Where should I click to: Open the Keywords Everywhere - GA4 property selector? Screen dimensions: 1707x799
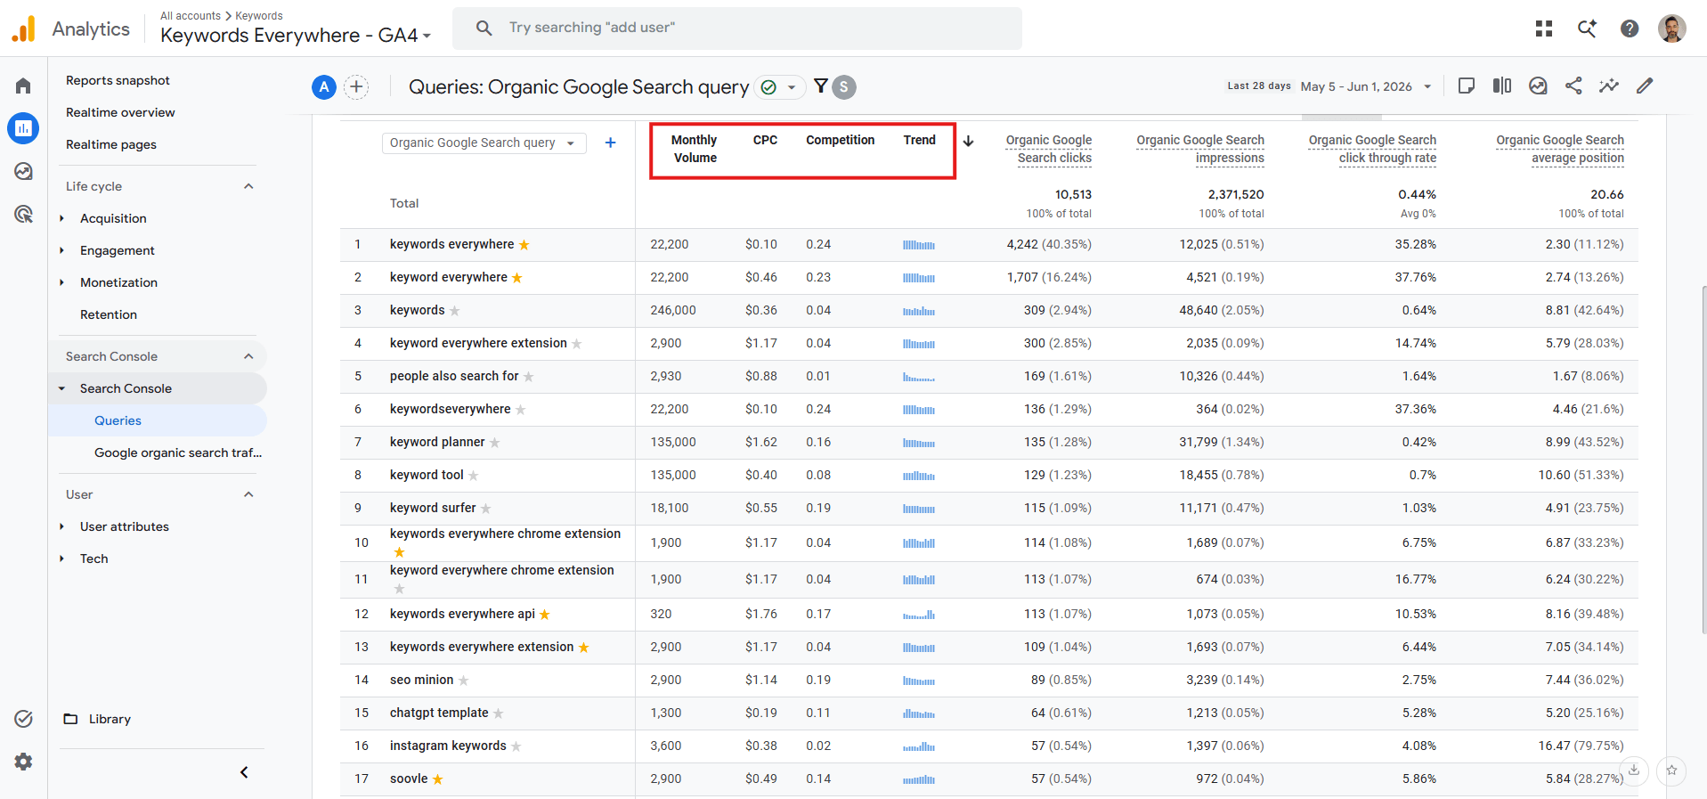coord(296,36)
